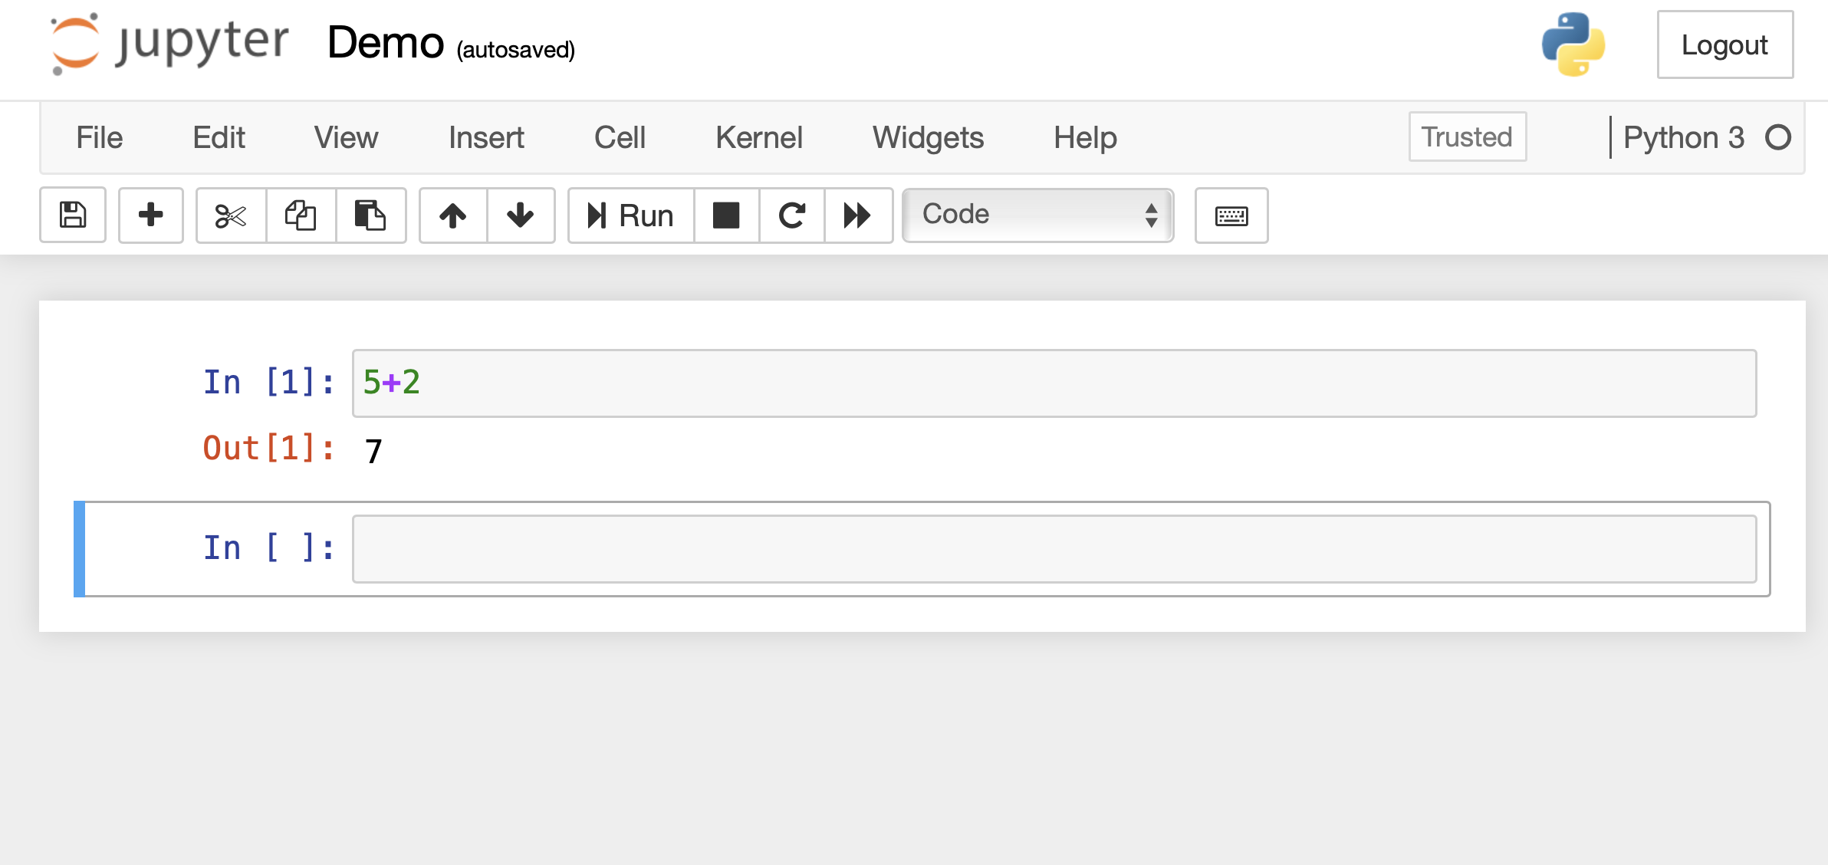Insert a cell below with plus icon
Screen dimensions: 1828x865
coord(150,215)
